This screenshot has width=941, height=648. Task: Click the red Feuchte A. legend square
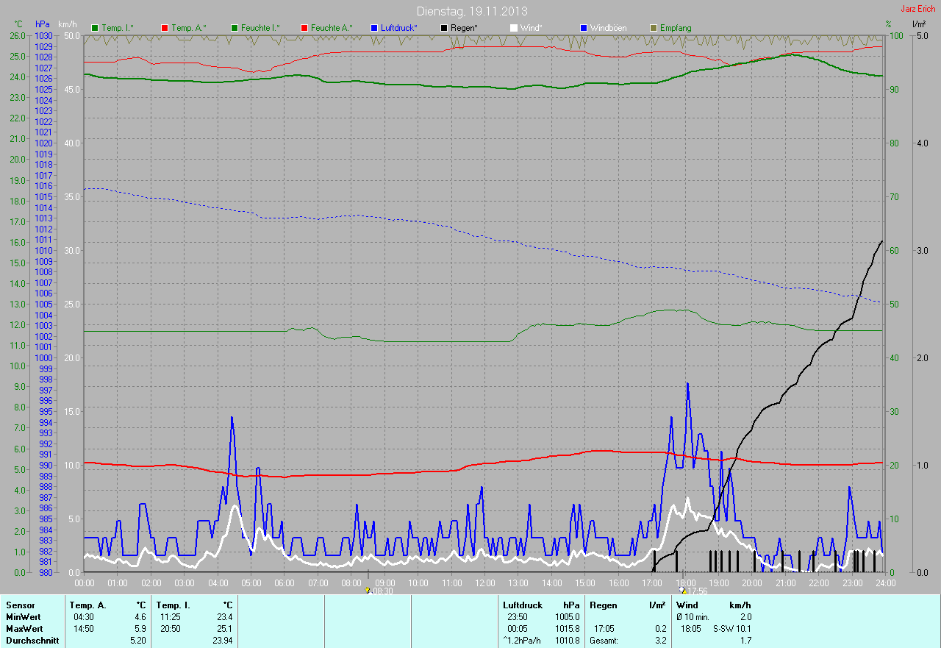coord(305,28)
